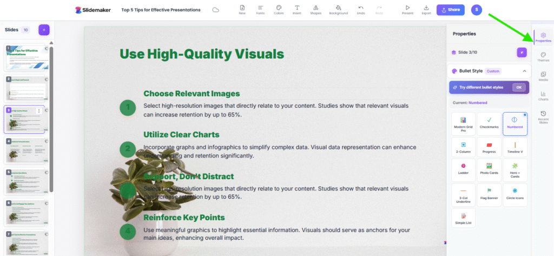
Task: Open three-dot menu on slide 3 thumbnail
Action: pyautogui.click(x=38, y=110)
